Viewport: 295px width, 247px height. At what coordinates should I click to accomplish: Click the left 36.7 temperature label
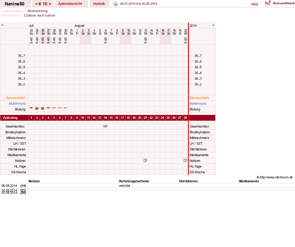click(x=21, y=56)
